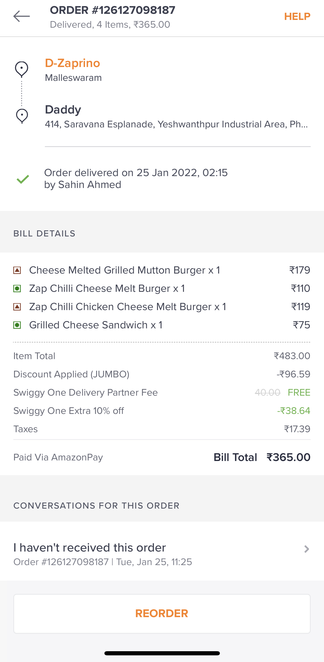Click the restaurant location pin icon
The width and height of the screenshot is (324, 662).
[22, 69]
